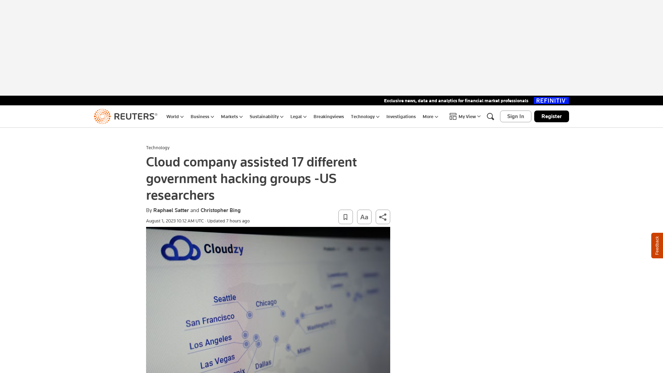Click the Register button
Screen dimensions: 663x373
pyautogui.click(x=551, y=116)
